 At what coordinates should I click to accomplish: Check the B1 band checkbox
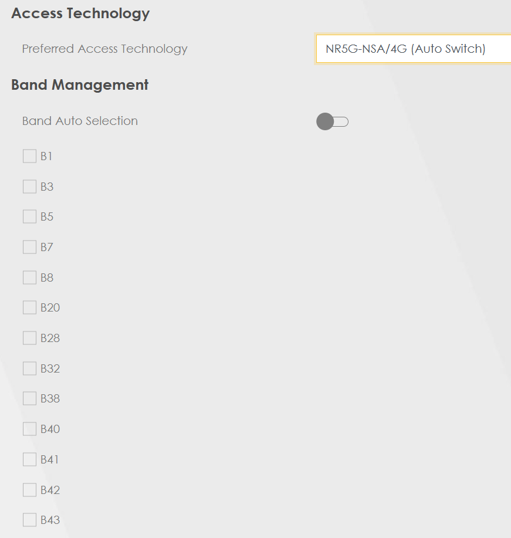29,156
